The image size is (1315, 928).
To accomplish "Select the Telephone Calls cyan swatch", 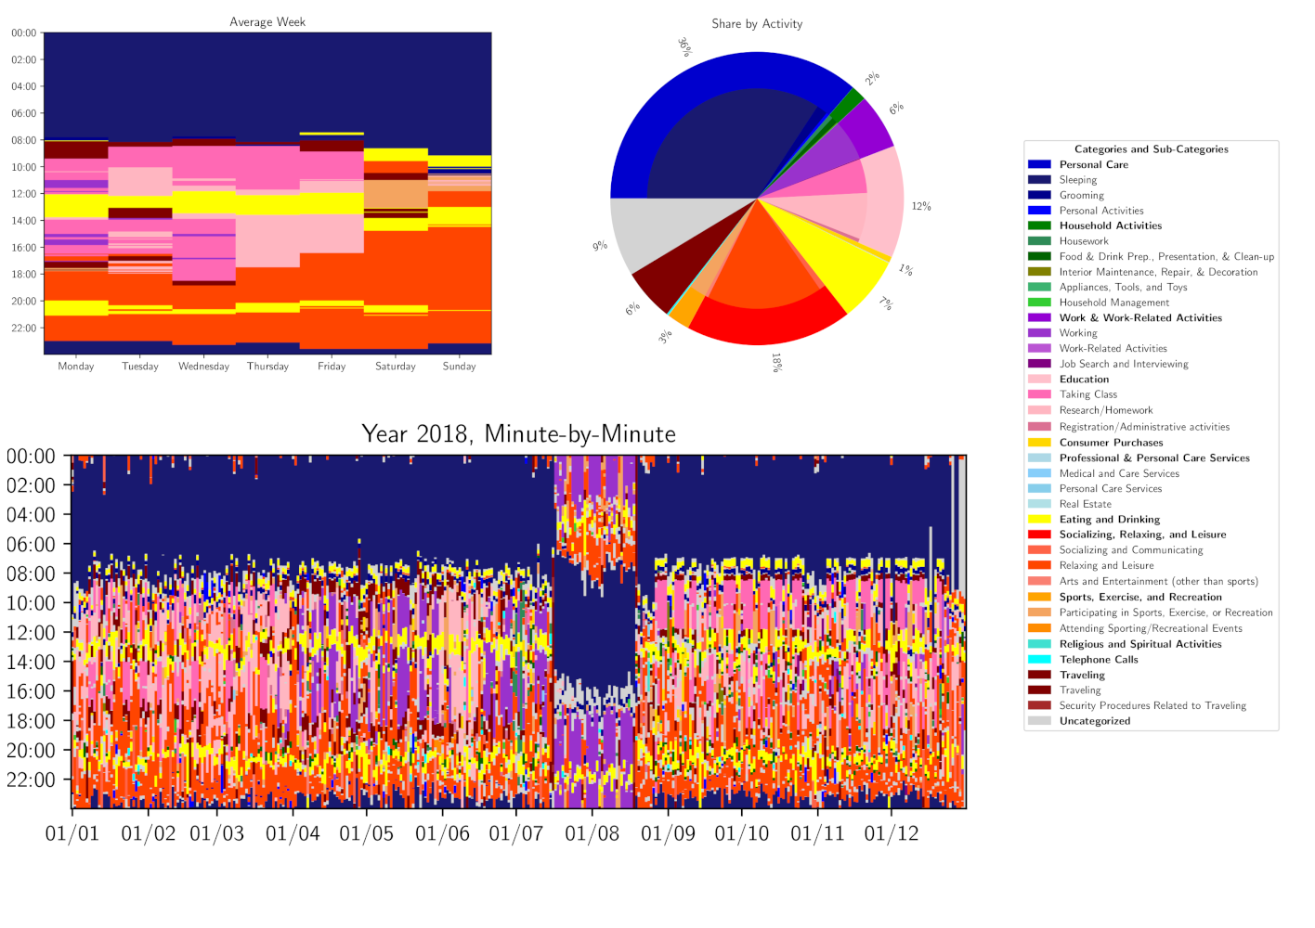I will (x=1039, y=660).
